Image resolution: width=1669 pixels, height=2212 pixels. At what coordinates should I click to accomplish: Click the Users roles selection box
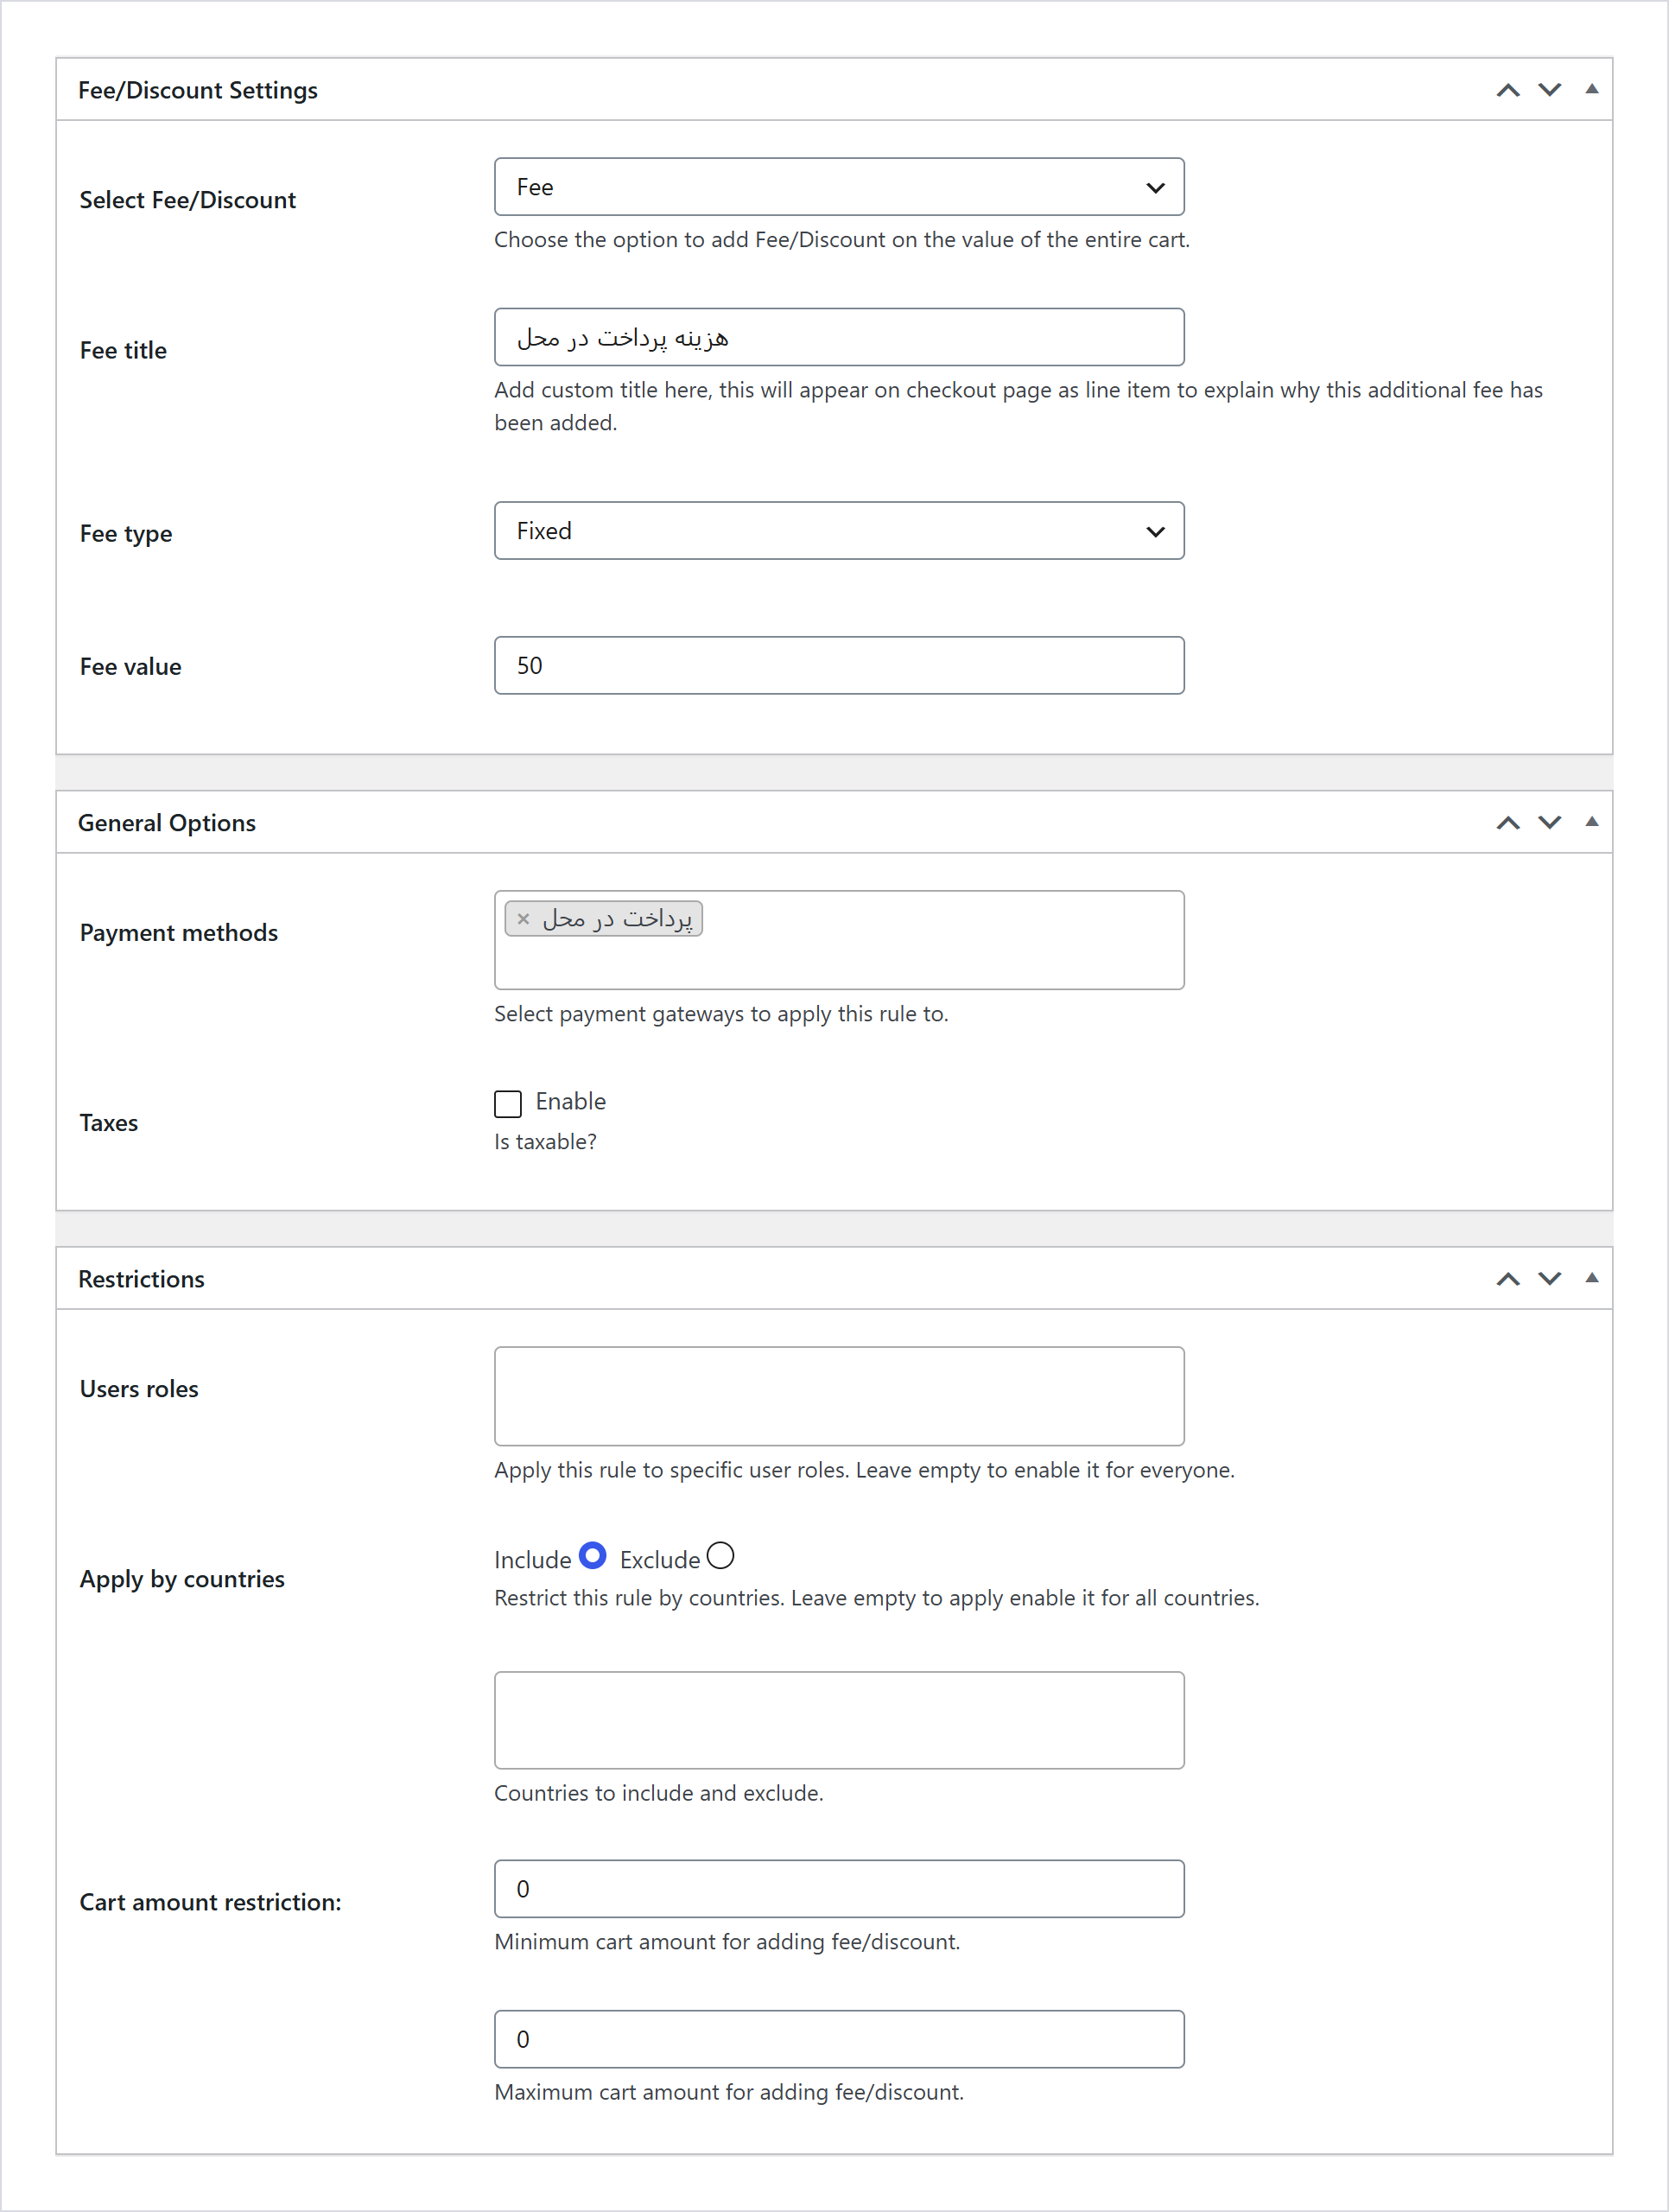click(839, 1396)
